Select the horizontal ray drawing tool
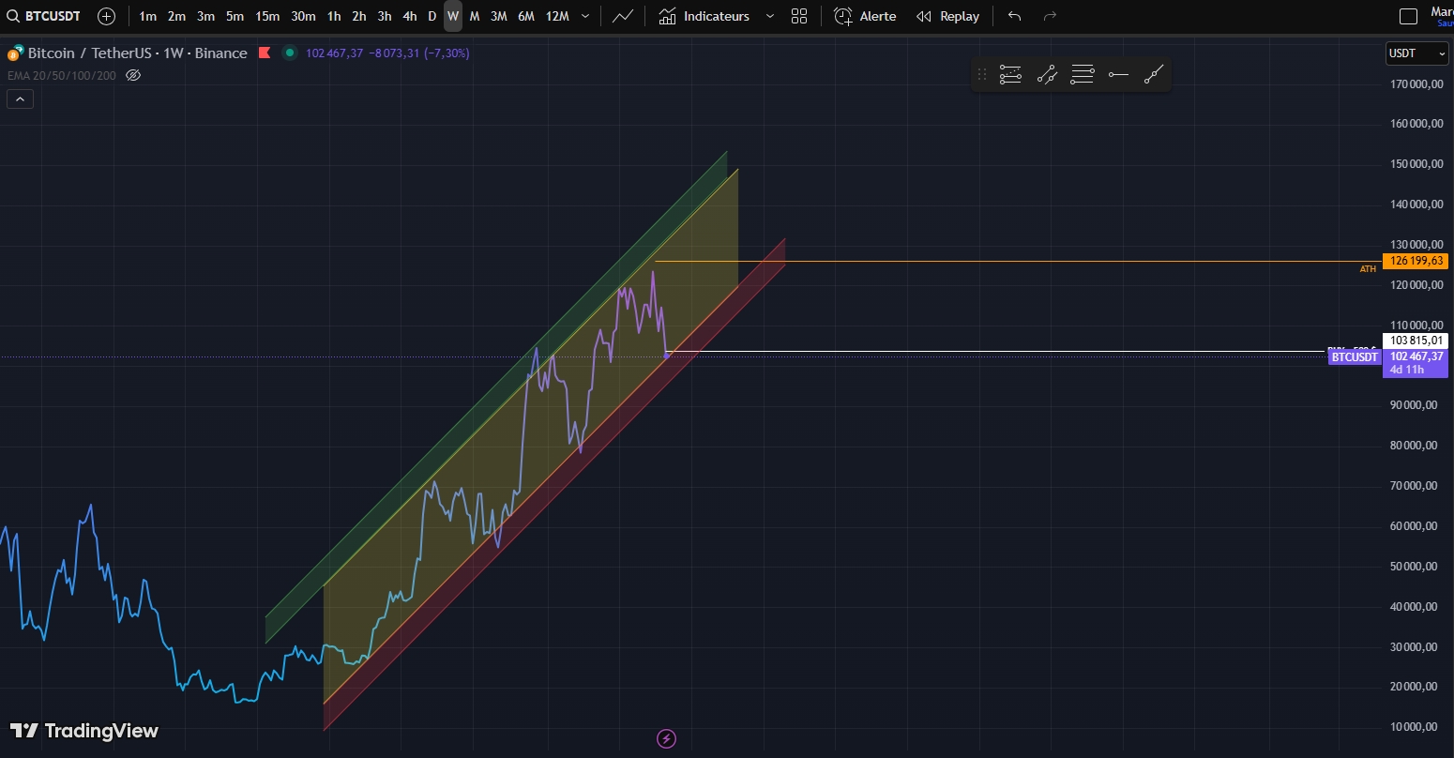This screenshot has height=758, width=1454. click(1118, 75)
